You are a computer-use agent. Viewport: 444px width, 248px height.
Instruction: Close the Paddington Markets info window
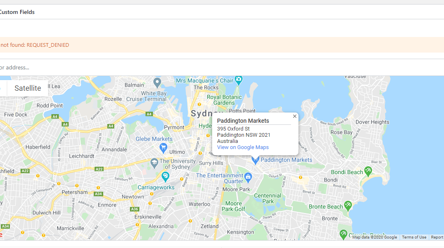tap(294, 116)
